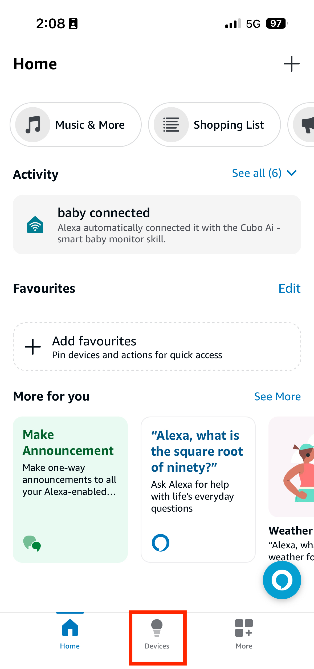Open See all (6) activities
Image resolution: width=314 pixels, height=669 pixels.
click(x=256, y=173)
